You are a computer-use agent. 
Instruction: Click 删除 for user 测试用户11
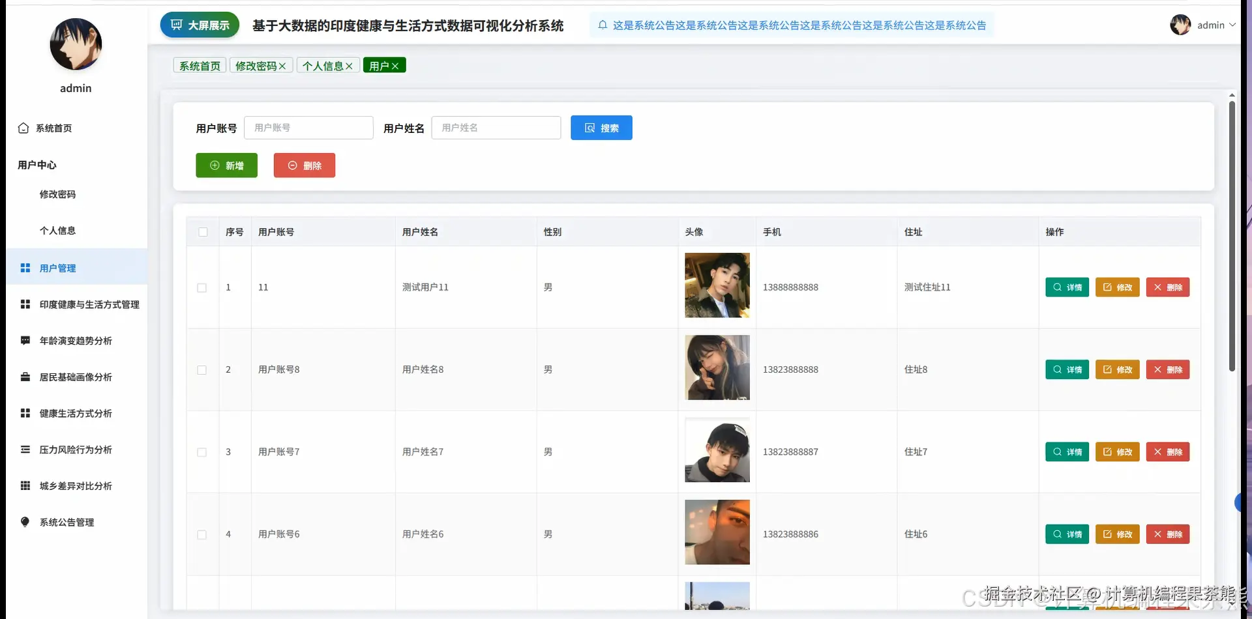[1168, 287]
